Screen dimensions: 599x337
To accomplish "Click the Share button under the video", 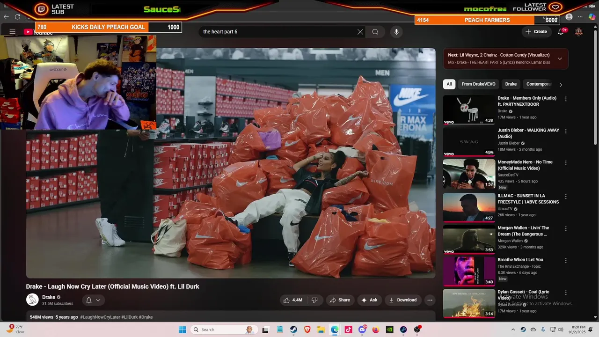I will coord(340,300).
